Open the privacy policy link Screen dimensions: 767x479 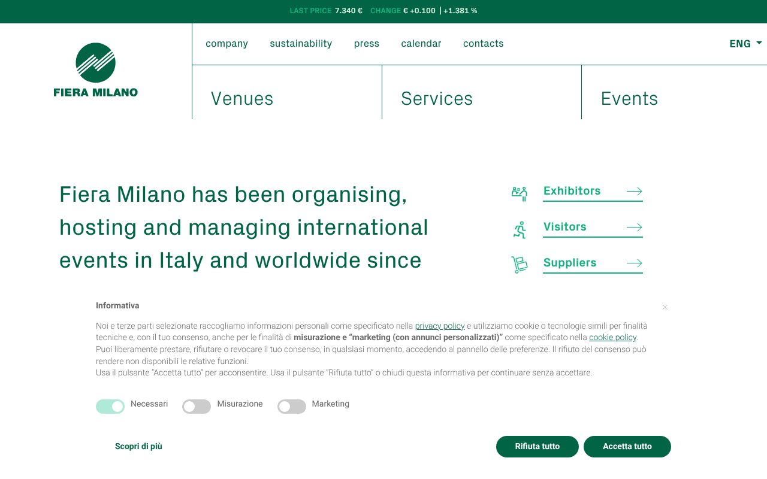440,326
